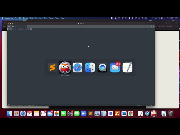Screen dimensions: 180x135
Task: Open the Selection menu
Action: click(x=26, y=18)
